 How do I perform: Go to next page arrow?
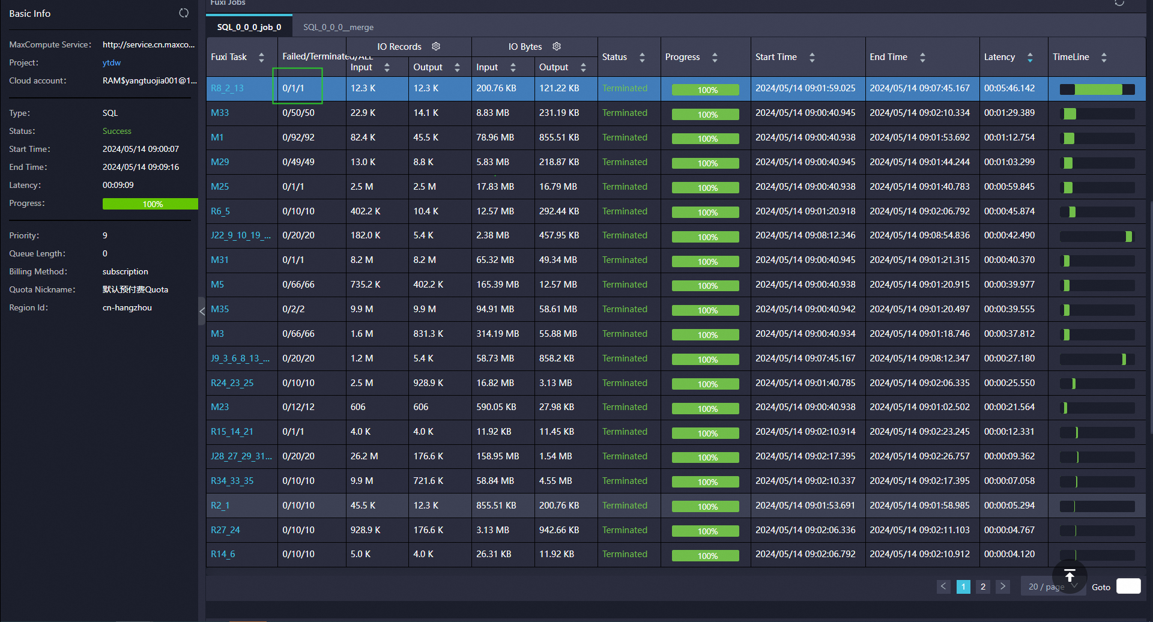coord(1003,587)
